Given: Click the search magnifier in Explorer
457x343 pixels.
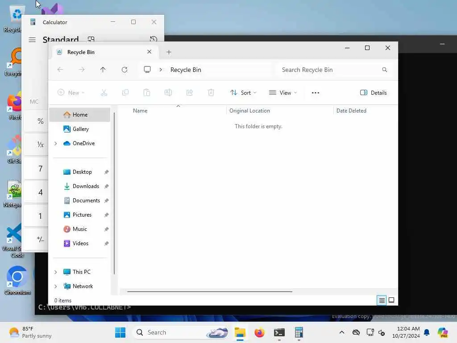Looking at the screenshot, I should click(384, 70).
